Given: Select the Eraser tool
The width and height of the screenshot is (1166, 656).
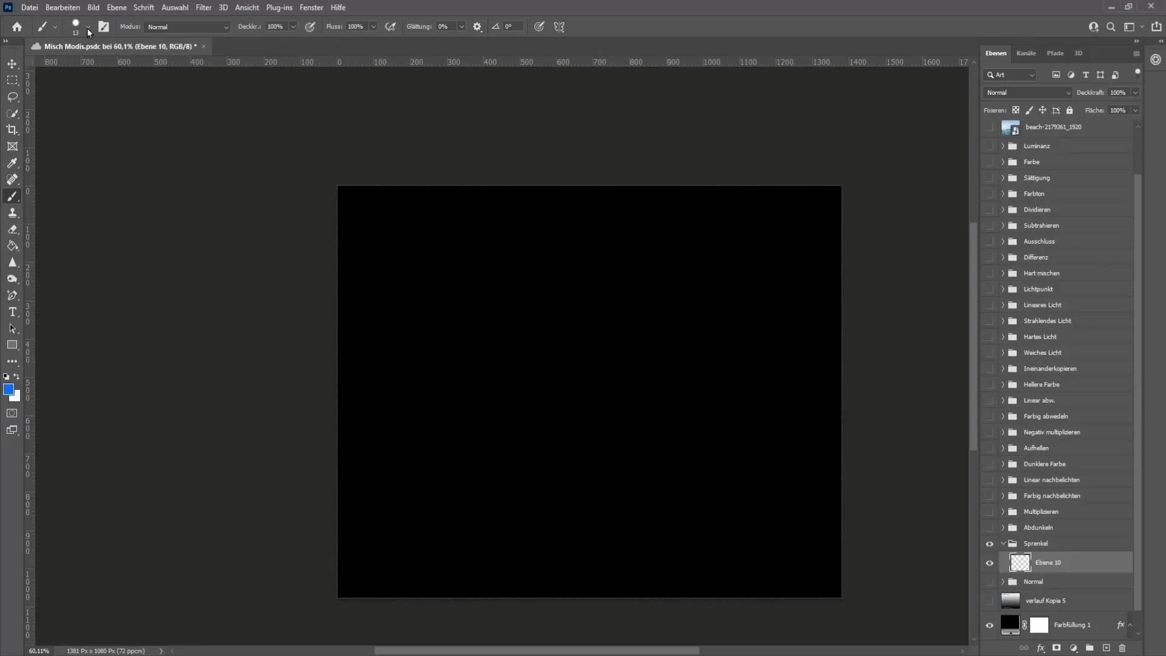Looking at the screenshot, I should (x=11, y=230).
